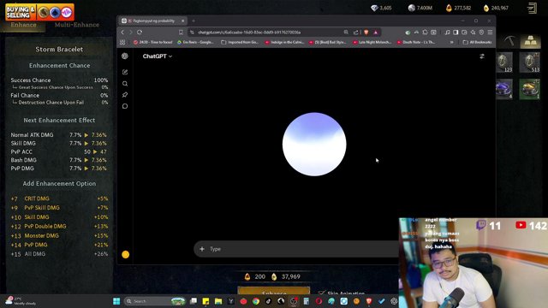Go back with the browser back arrow

(122, 33)
